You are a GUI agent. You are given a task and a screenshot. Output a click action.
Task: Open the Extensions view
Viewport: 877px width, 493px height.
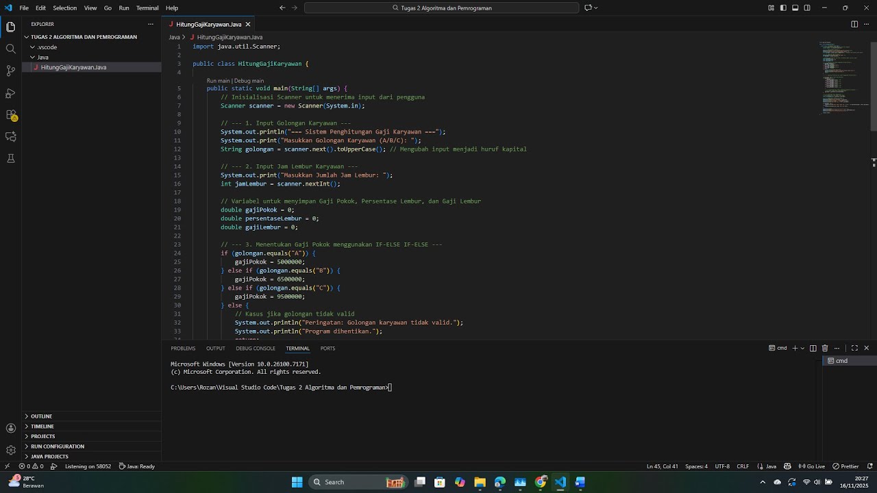(10, 114)
